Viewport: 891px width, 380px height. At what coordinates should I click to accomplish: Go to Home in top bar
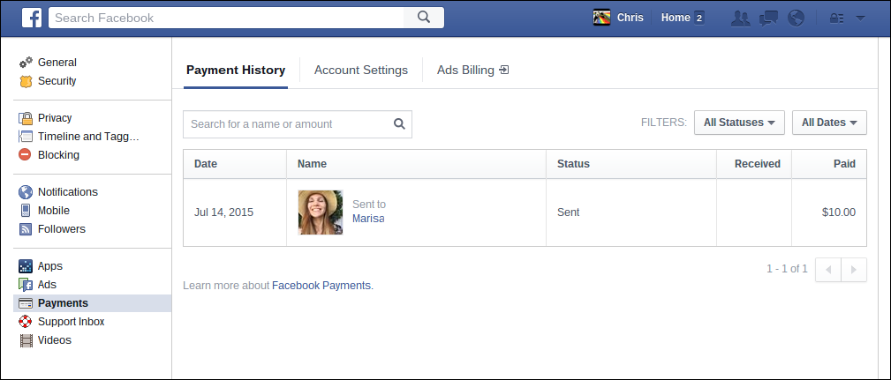[676, 18]
